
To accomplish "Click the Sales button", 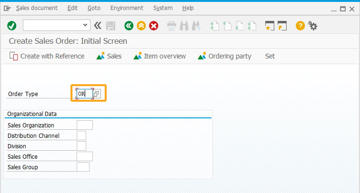I will 109,56.
